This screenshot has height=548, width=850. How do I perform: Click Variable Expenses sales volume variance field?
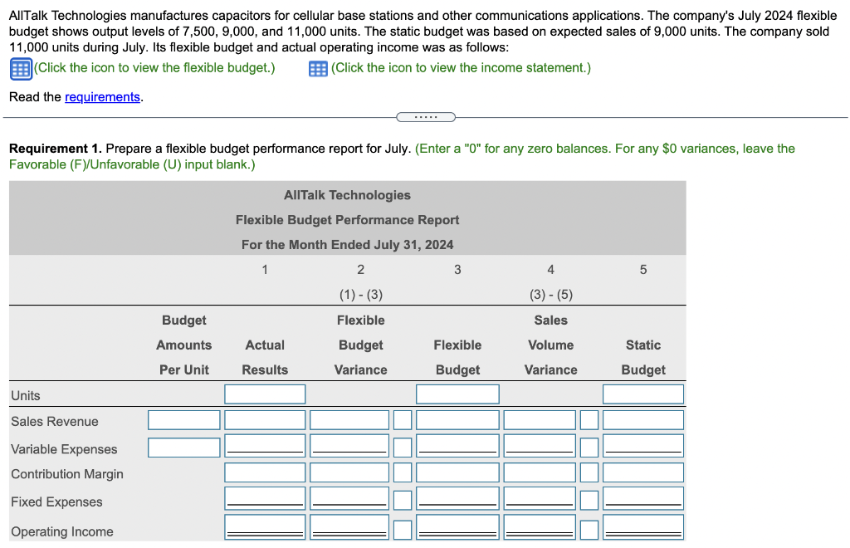point(538,447)
